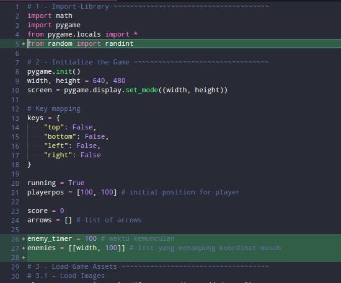Viewport: 341px width, 283px height.
Task: Click 'pygame.display' on line 10
Action: (92, 90)
